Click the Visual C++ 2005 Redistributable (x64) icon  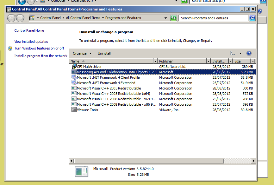pos(74,93)
